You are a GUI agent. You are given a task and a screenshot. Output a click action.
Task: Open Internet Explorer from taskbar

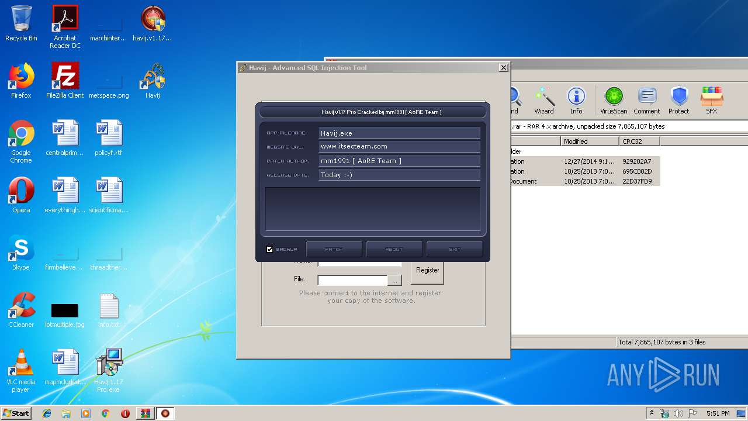pyautogui.click(x=47, y=413)
